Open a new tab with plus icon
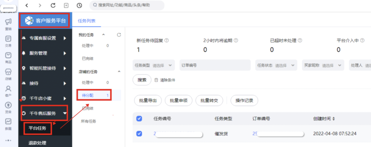371x147 pixels. [66, 5]
